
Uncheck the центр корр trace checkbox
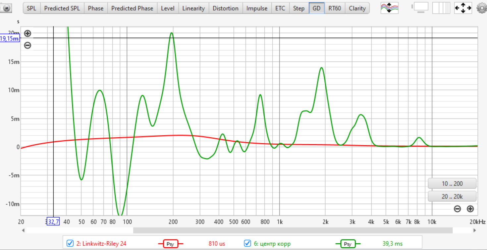[x=247, y=244]
